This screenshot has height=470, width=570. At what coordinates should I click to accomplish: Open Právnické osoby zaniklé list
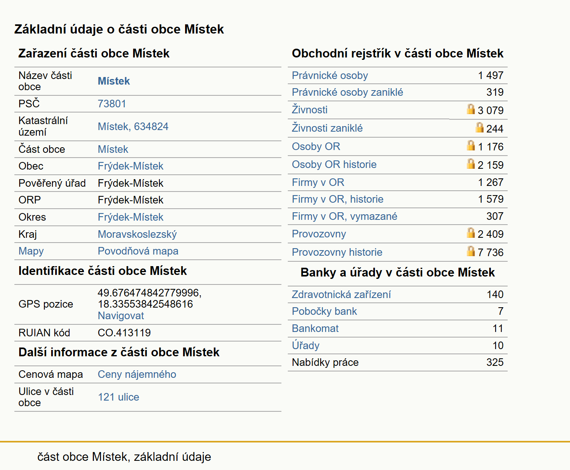click(347, 92)
